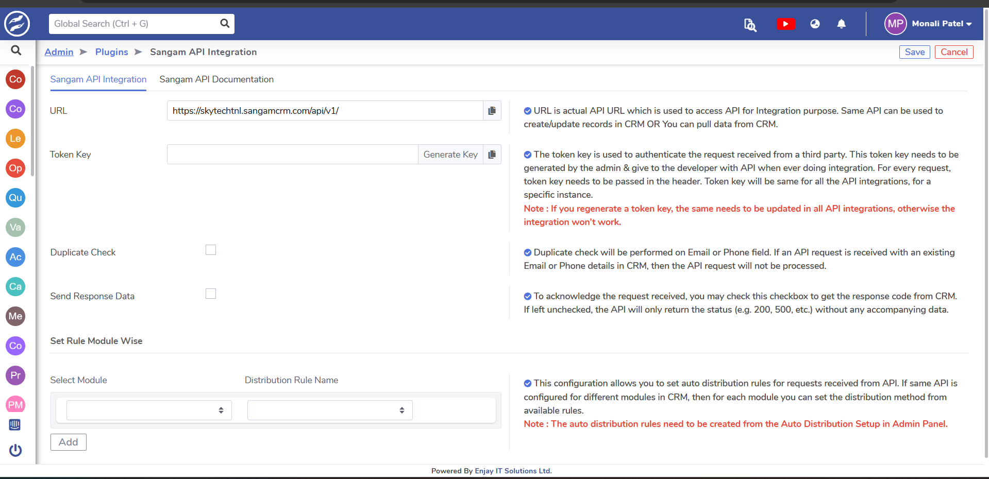Click the magnifier icon in Global Search

click(225, 23)
